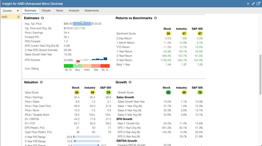
Task: Click the vertical scrollbar thumb
Action: 260,75
